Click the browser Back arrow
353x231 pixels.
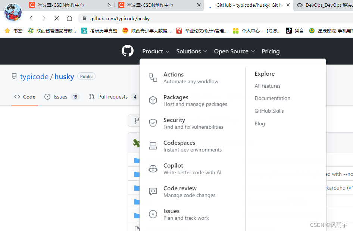coord(31,18)
